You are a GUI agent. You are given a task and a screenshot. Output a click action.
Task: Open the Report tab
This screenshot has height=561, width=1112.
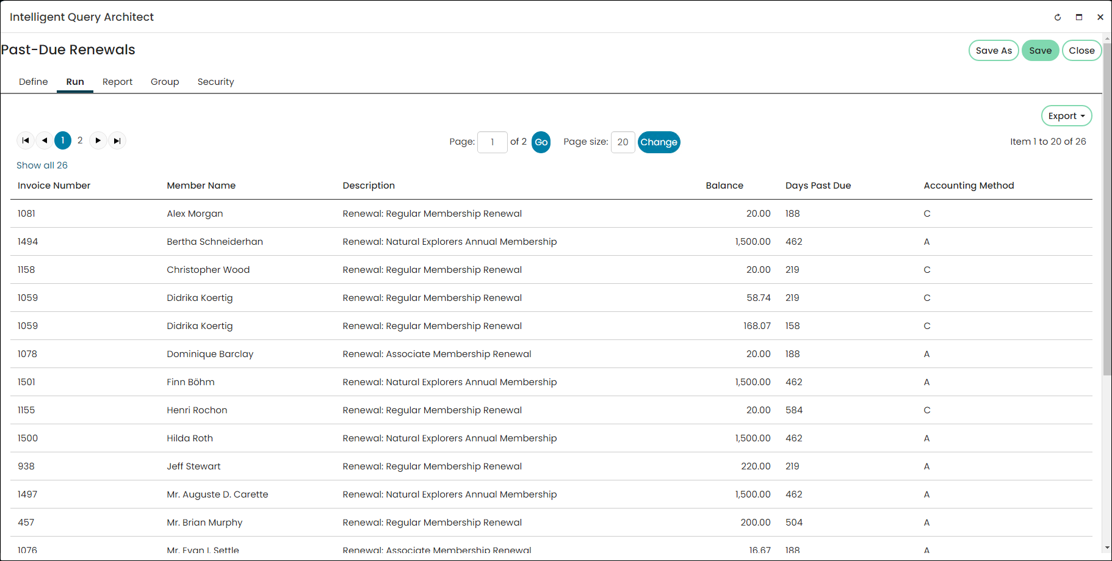pos(117,82)
